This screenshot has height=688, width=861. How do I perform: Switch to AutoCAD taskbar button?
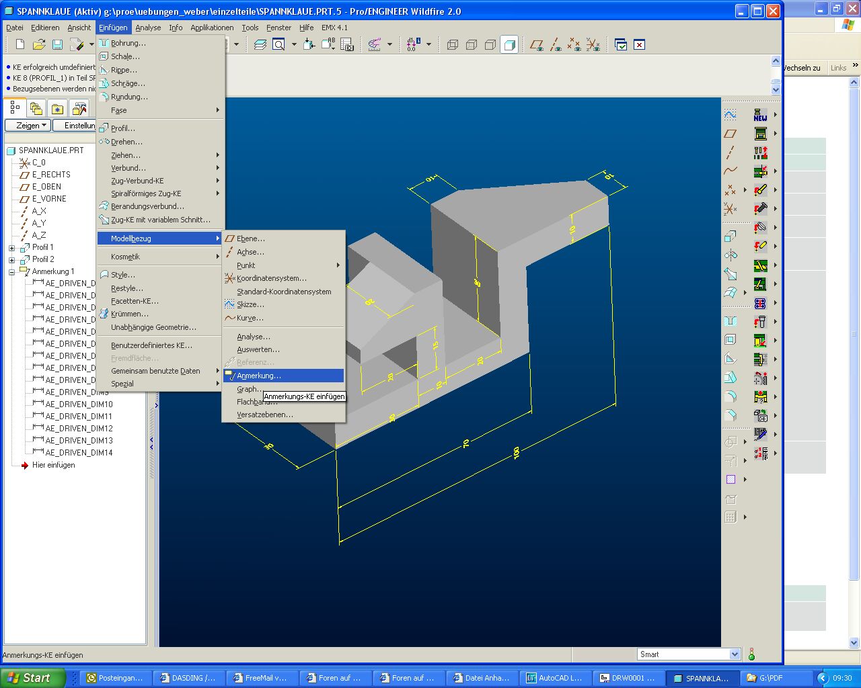pyautogui.click(x=554, y=678)
